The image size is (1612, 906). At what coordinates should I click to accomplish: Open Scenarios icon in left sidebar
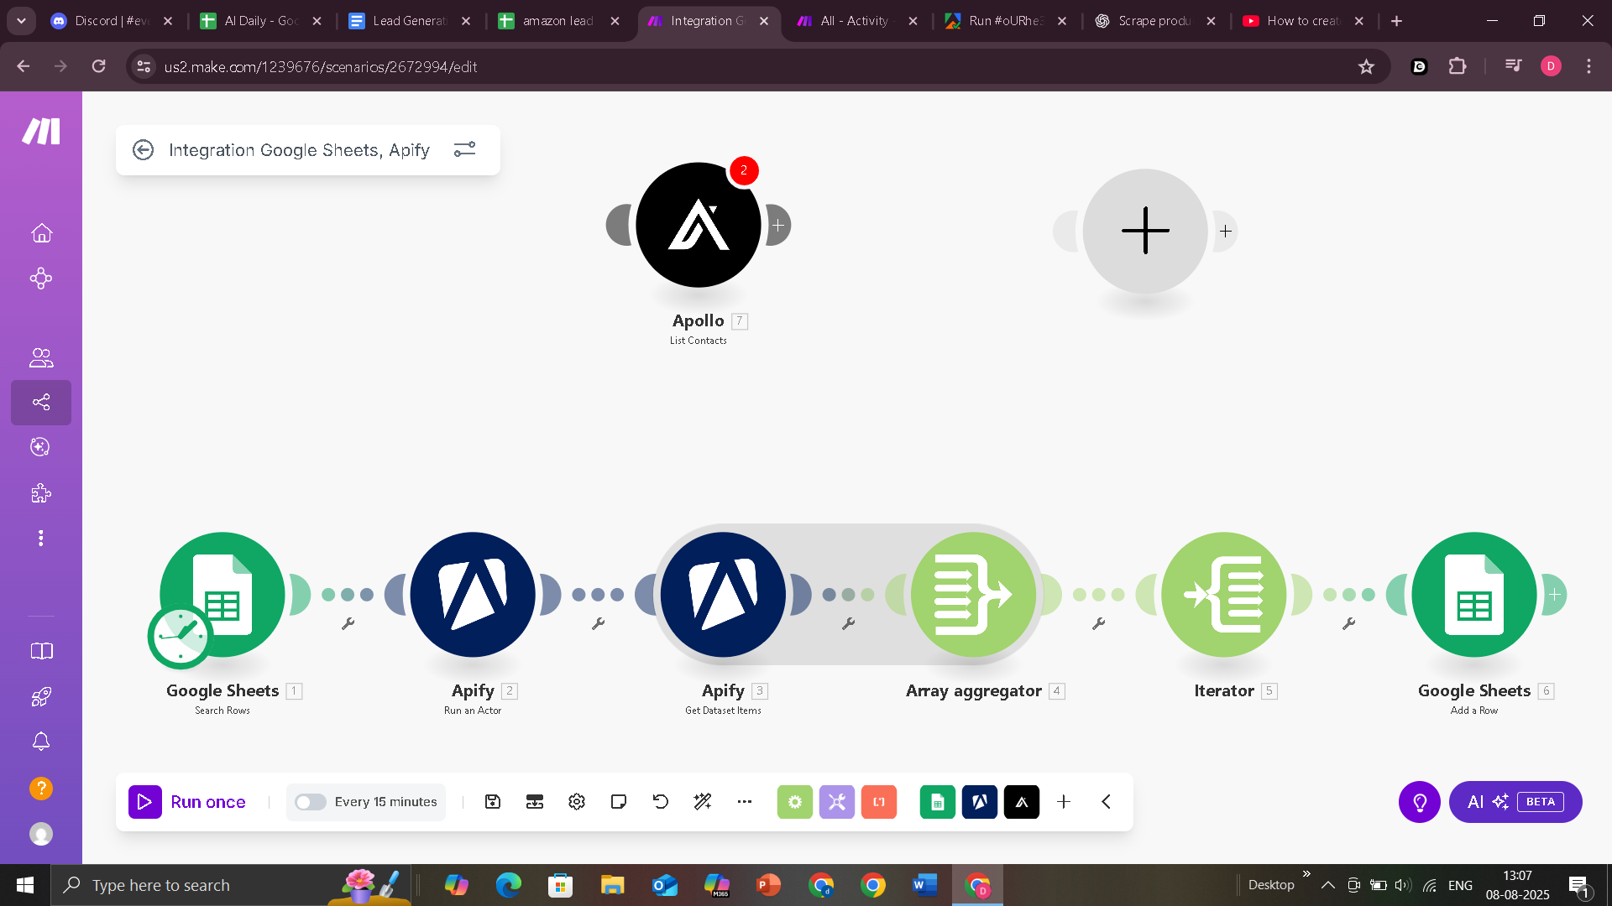41,403
